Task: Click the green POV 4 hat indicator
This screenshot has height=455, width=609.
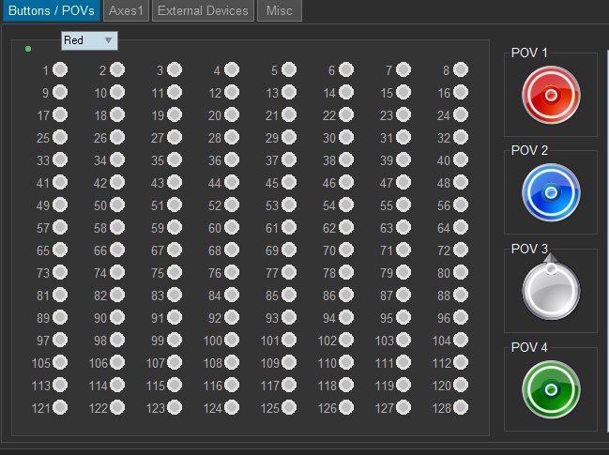Action: (551, 389)
